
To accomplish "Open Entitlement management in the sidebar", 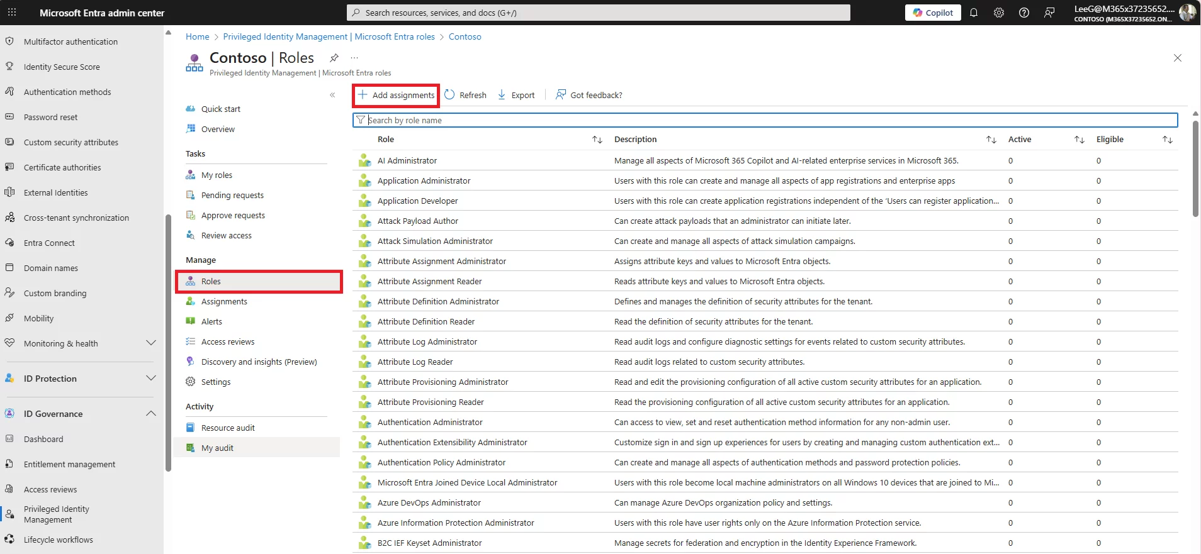I will 69,464.
